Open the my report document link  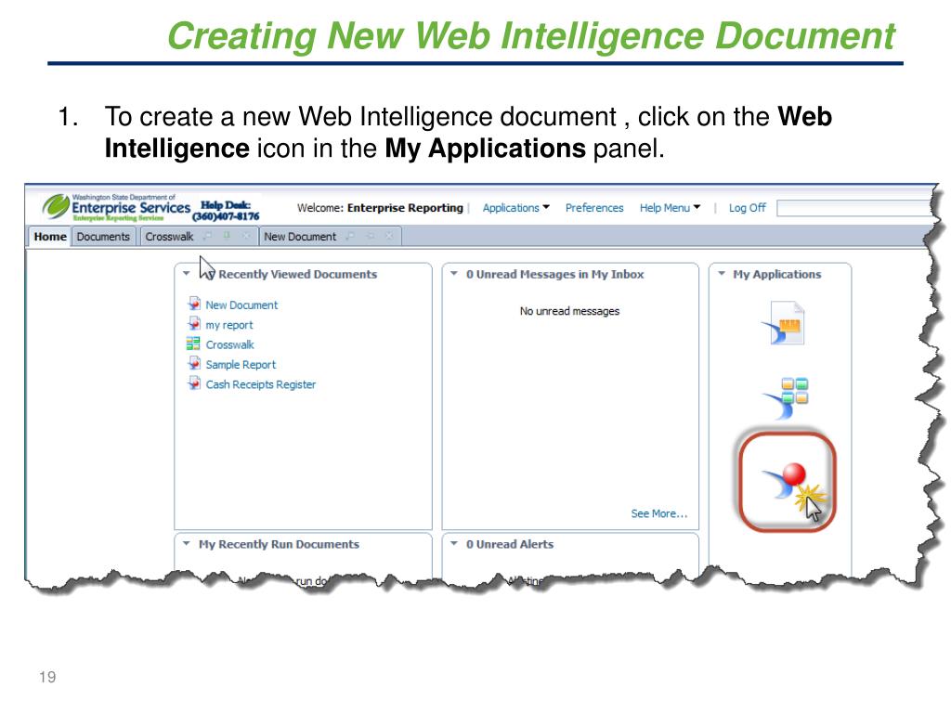pyautogui.click(x=229, y=325)
